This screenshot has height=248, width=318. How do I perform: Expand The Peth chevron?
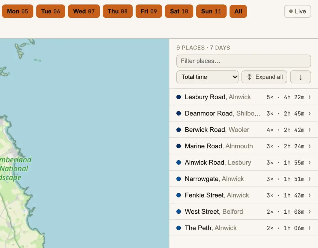[x=310, y=228]
